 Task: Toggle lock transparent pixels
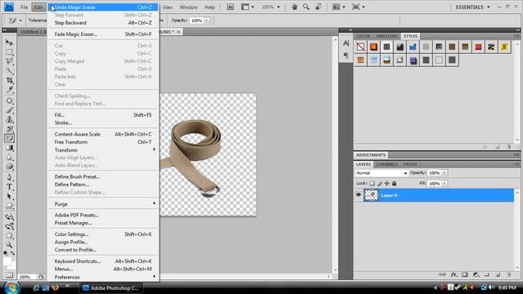click(372, 183)
